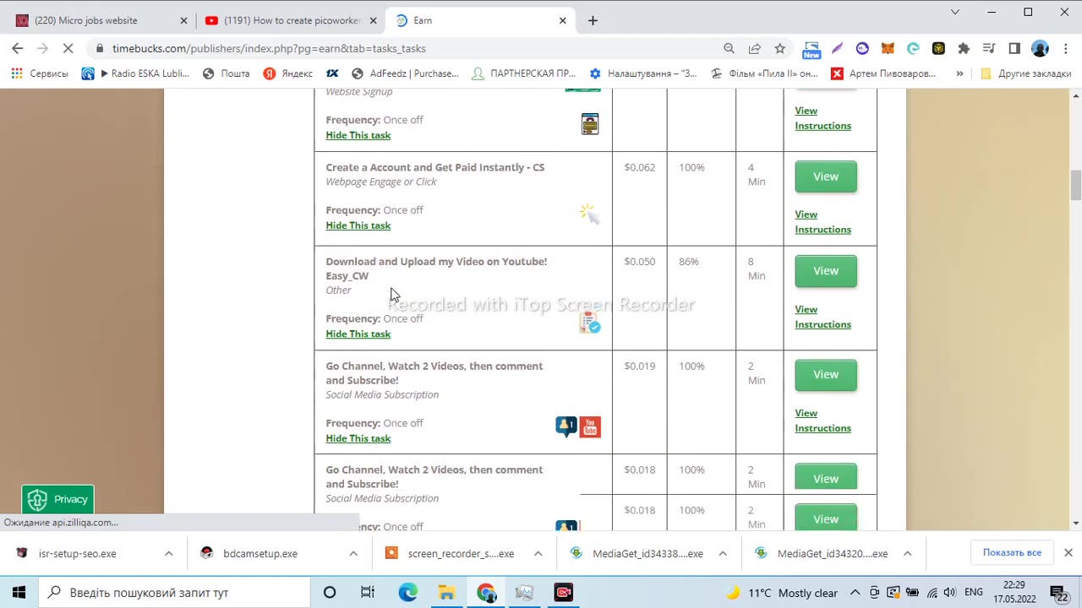The width and height of the screenshot is (1082, 608).
Task: Click the Privacy badge button
Action: coord(57,499)
